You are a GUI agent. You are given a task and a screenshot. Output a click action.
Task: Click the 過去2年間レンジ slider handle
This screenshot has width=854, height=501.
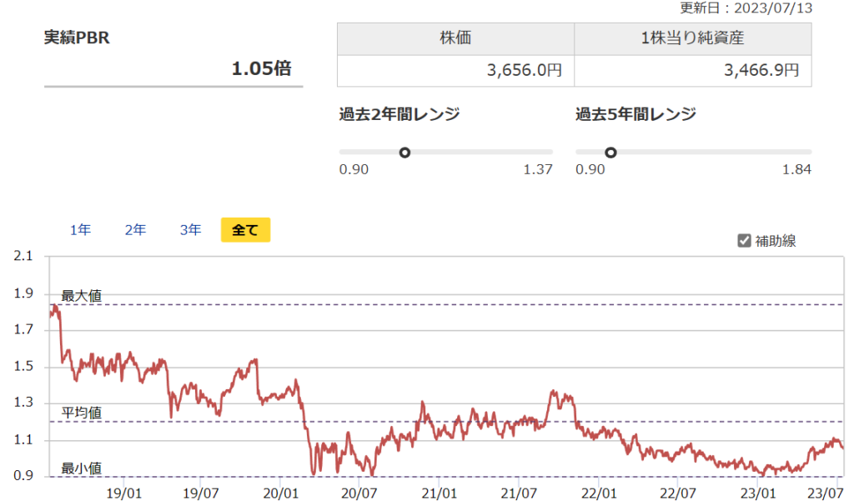click(404, 153)
